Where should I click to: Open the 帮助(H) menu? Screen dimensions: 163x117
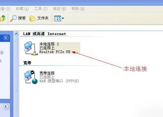[x=78, y=9]
